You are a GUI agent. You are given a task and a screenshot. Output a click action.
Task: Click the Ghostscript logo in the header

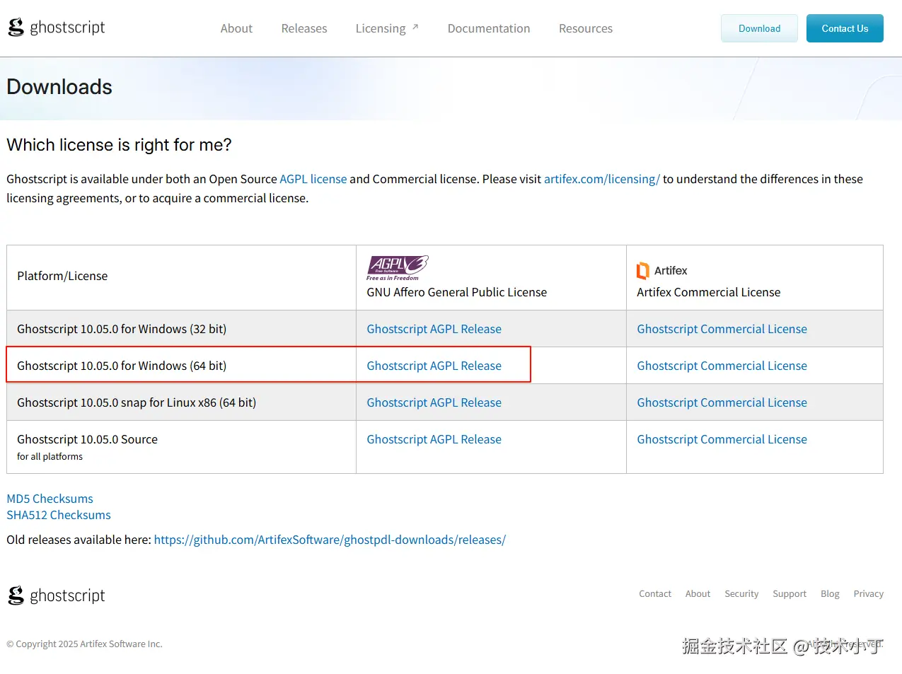pos(57,28)
